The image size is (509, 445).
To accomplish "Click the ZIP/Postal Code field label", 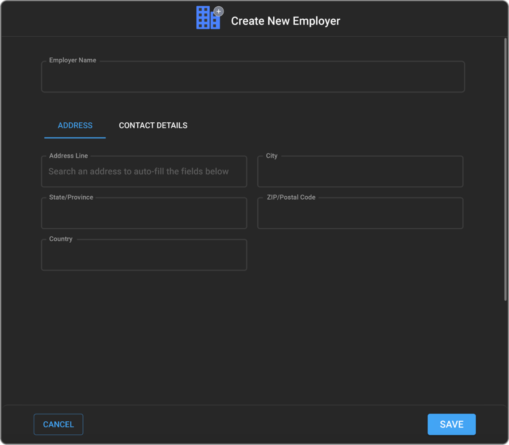I will [291, 197].
